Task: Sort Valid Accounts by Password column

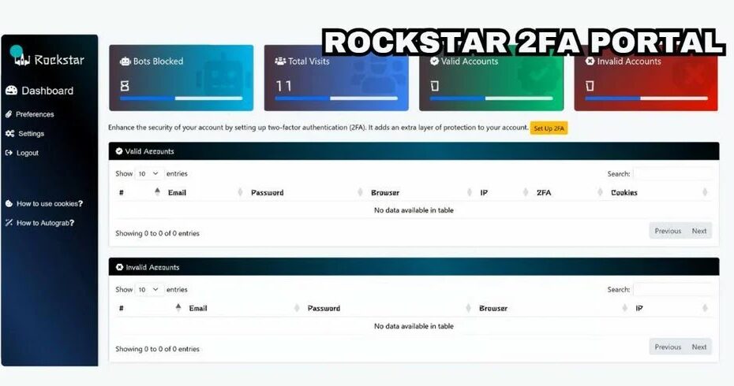Action: pyautogui.click(x=305, y=192)
